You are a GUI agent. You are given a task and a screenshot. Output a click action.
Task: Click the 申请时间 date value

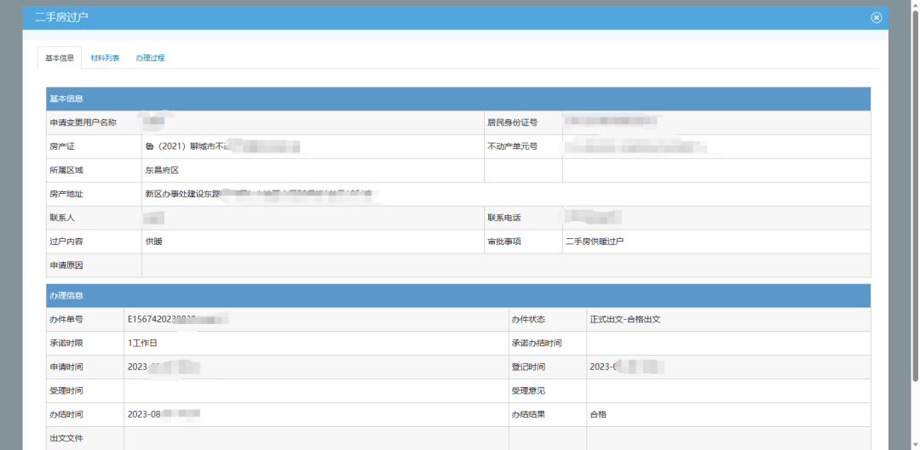click(164, 367)
